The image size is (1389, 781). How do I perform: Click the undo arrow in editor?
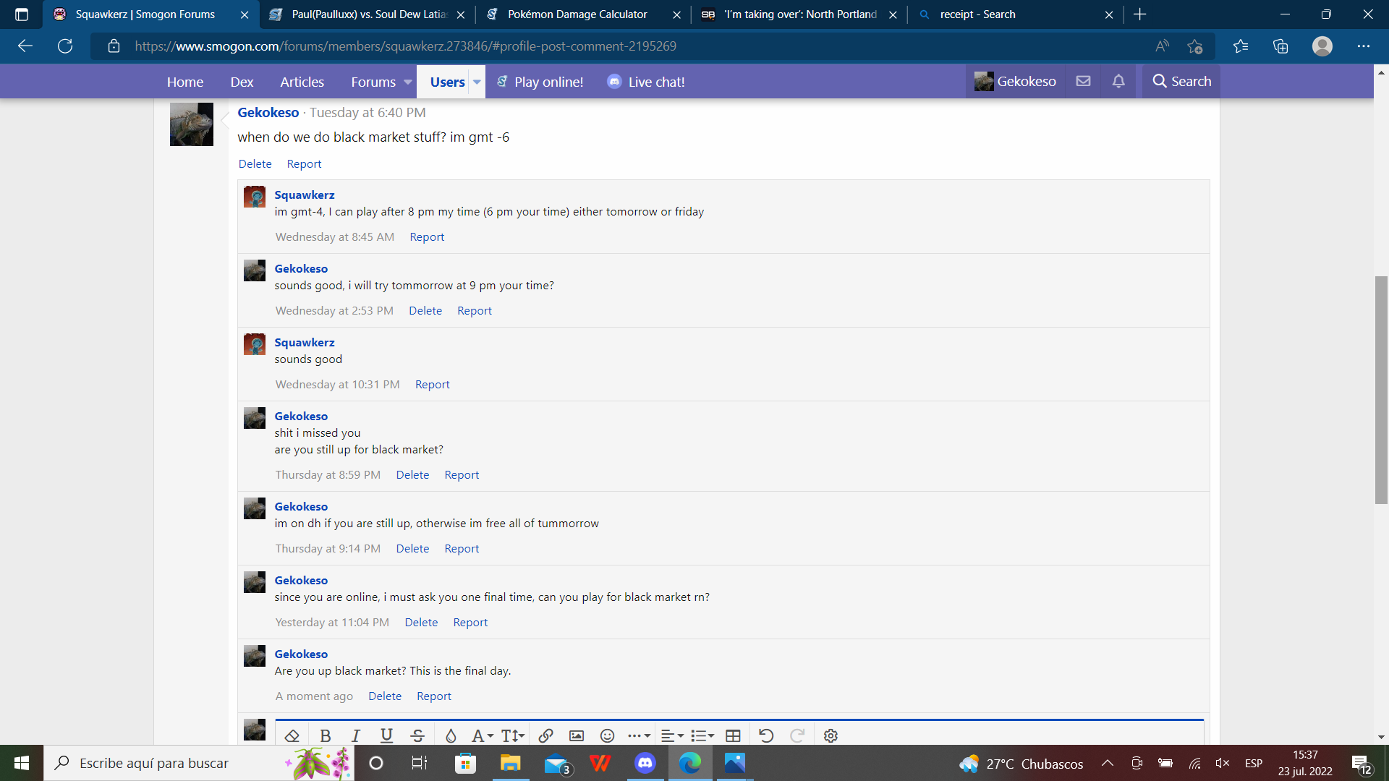pyautogui.click(x=766, y=735)
